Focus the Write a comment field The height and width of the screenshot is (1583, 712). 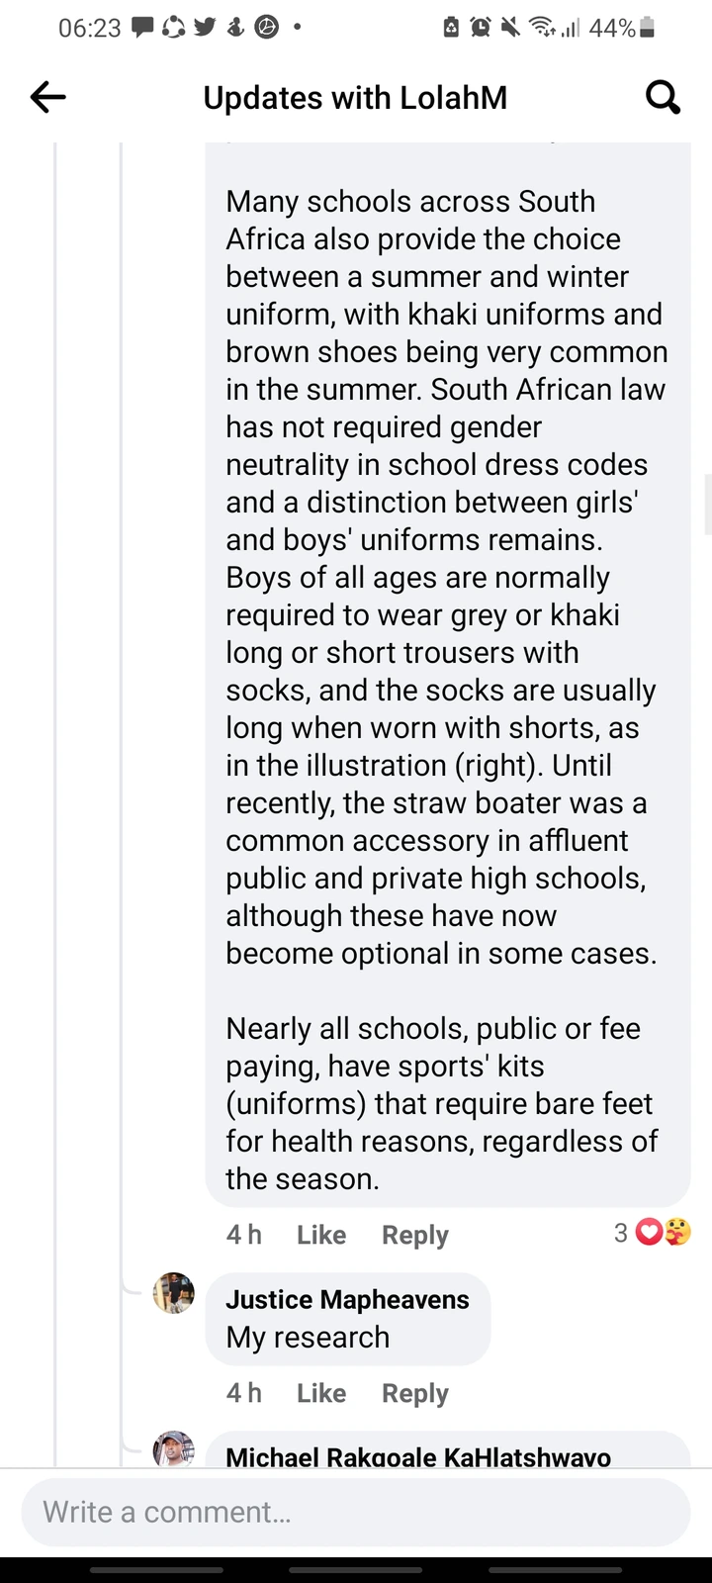tap(356, 1512)
